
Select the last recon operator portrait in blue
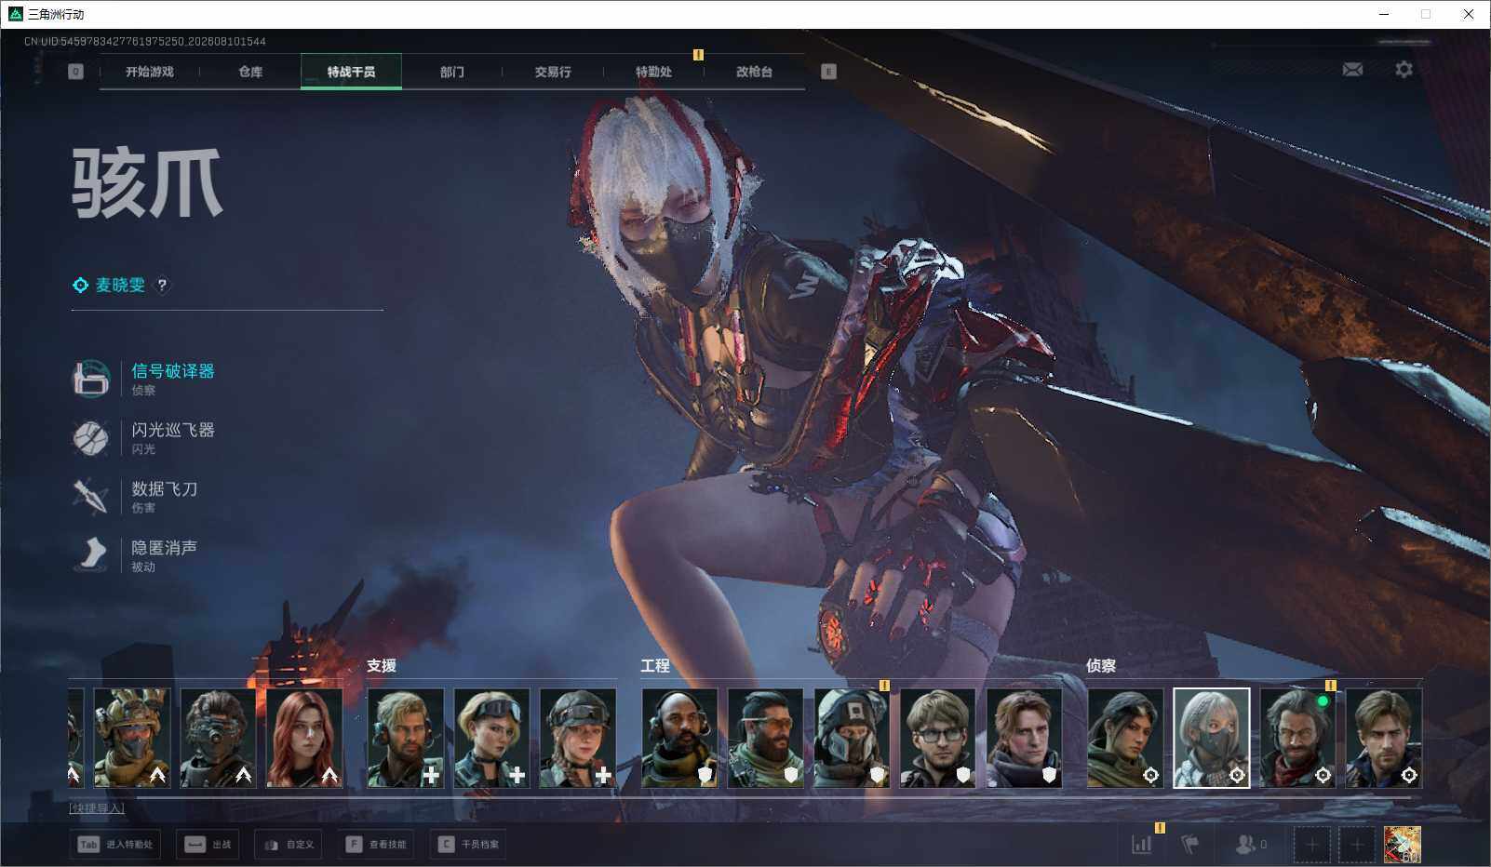click(1384, 739)
